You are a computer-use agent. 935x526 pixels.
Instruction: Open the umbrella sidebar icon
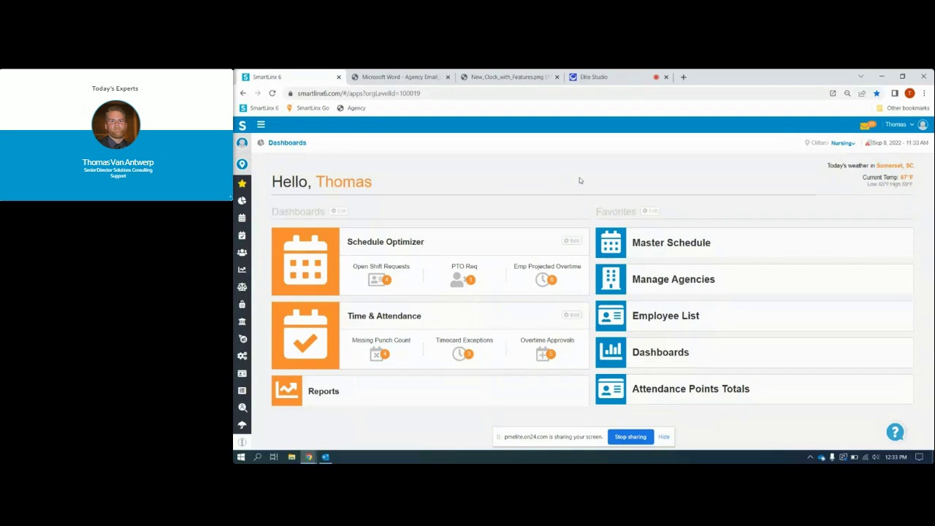coord(242,425)
